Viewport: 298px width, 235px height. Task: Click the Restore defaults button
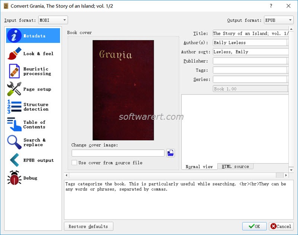coord(88,226)
